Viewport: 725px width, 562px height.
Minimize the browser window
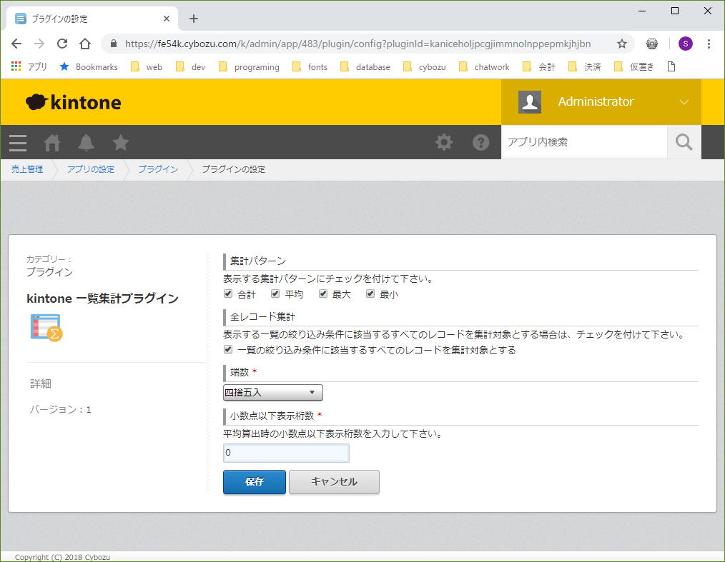tap(642, 11)
